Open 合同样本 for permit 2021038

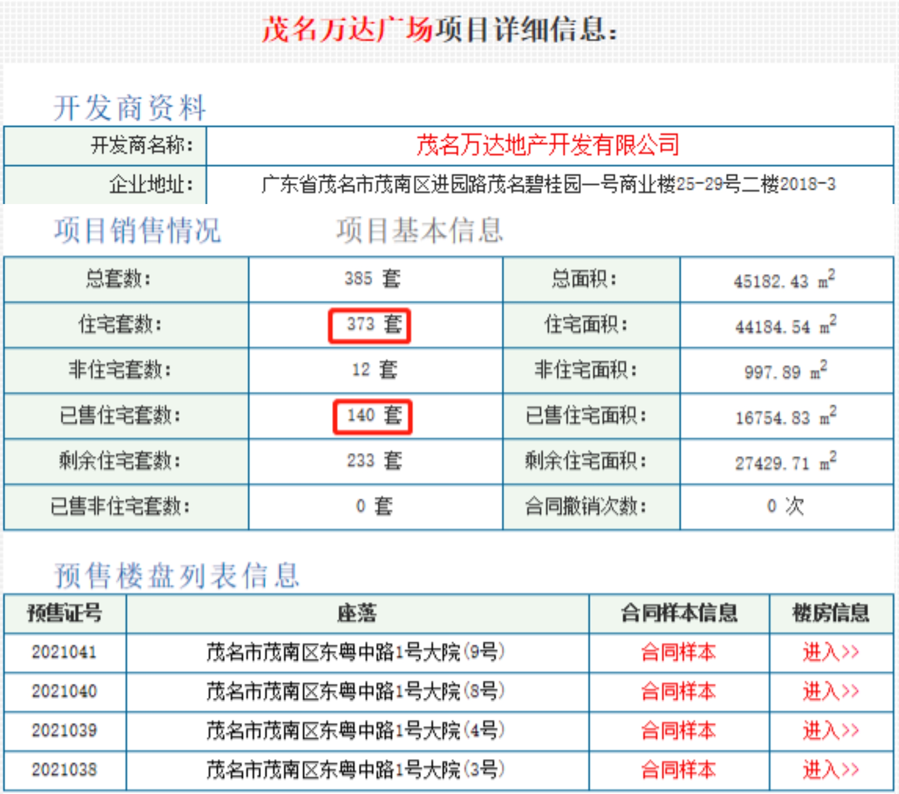tap(678, 769)
